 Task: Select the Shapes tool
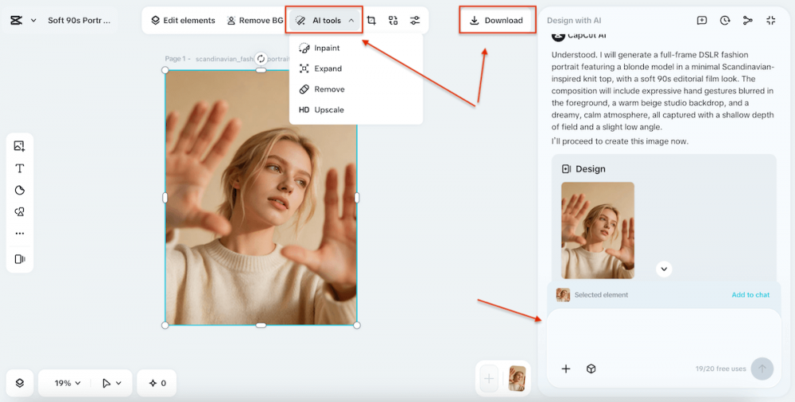(19, 212)
